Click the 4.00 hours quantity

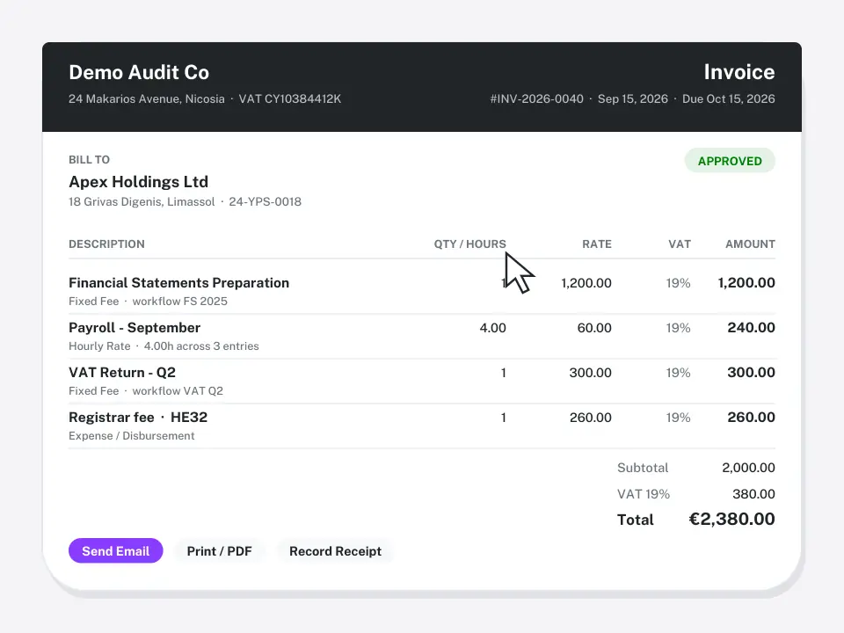[x=492, y=328]
